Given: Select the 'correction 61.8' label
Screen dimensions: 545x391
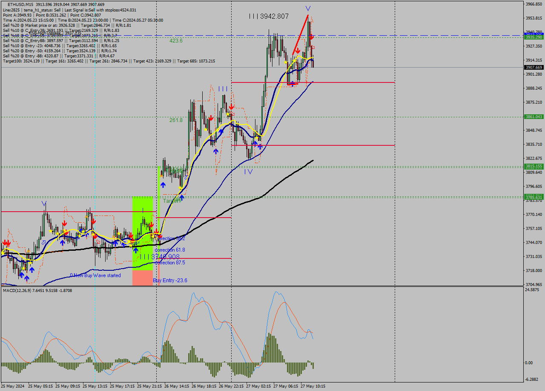Looking at the screenshot, I should click(x=170, y=250).
